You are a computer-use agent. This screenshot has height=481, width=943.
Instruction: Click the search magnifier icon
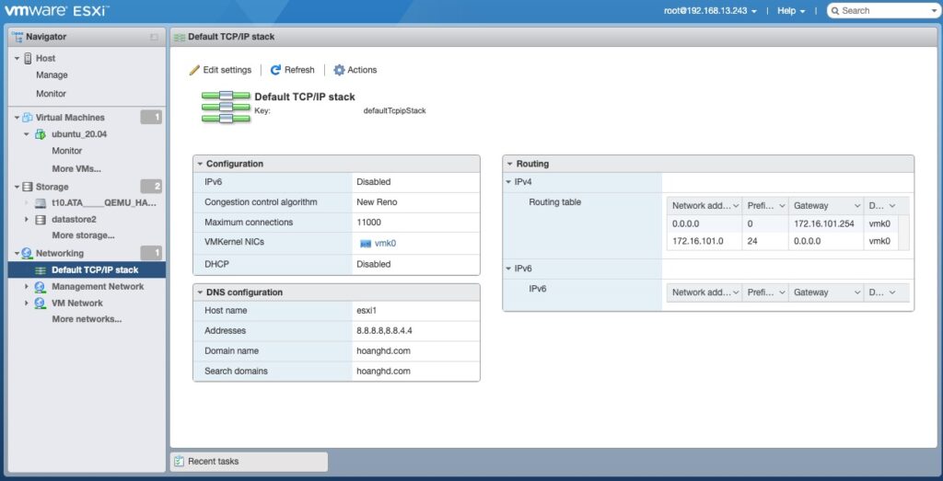[x=834, y=11]
